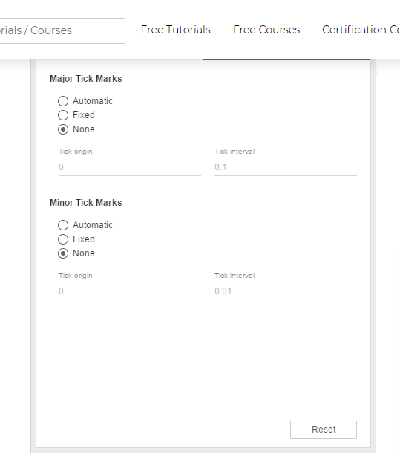
Task: Click the Tick interval label under Major Tick Marks
Action: 235,152
